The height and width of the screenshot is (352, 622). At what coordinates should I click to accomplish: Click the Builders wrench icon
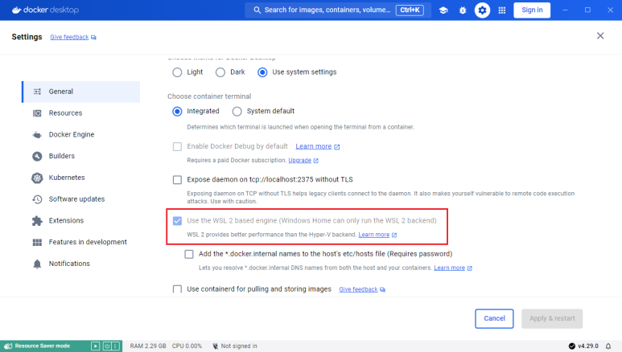coord(37,156)
